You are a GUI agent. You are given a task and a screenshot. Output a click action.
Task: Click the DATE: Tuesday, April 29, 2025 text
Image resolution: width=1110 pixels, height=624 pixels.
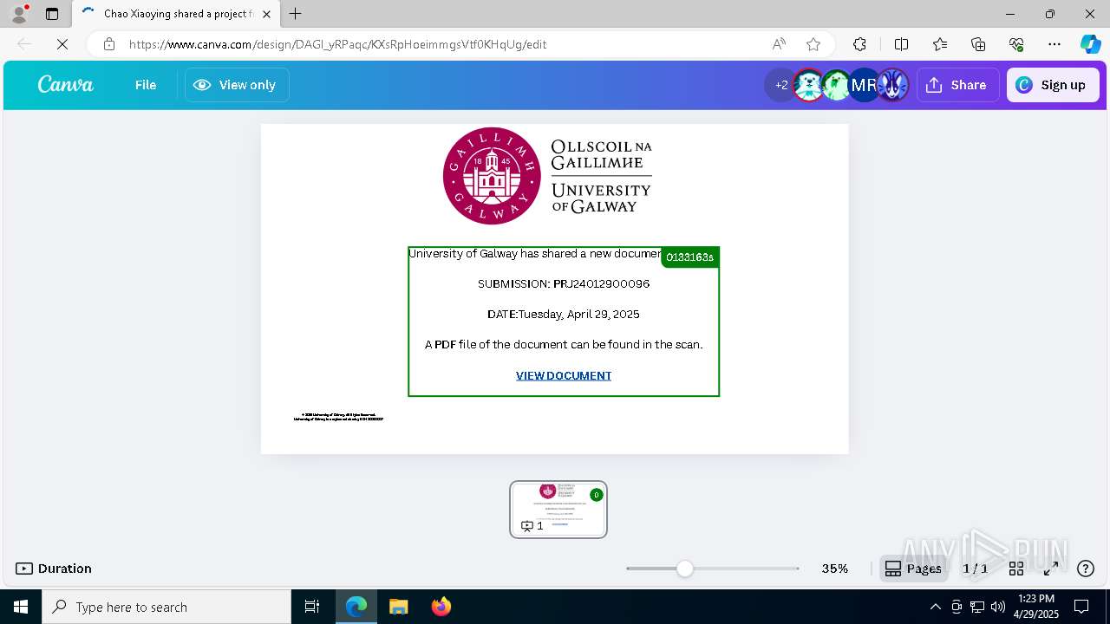[564, 314]
